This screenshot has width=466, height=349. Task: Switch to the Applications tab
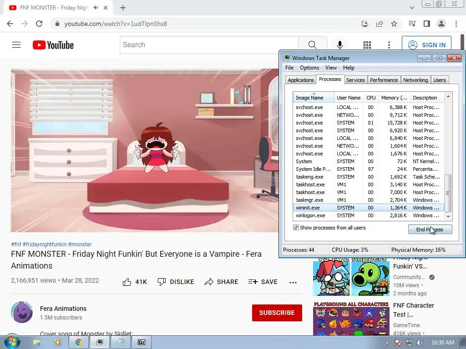pos(300,80)
